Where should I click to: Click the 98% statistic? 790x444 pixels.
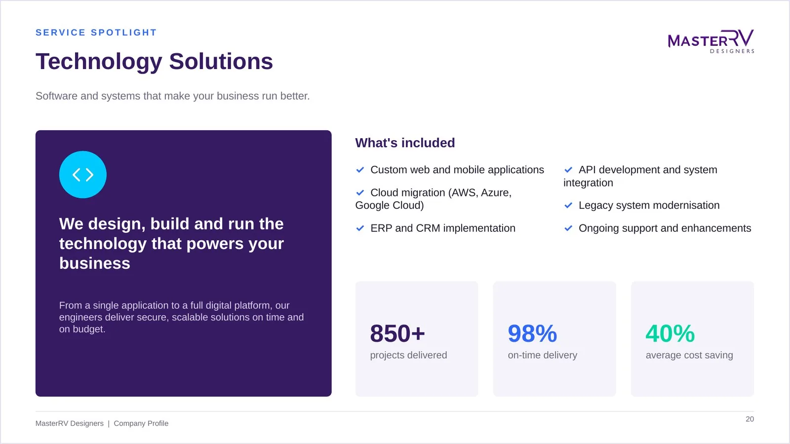tap(532, 333)
